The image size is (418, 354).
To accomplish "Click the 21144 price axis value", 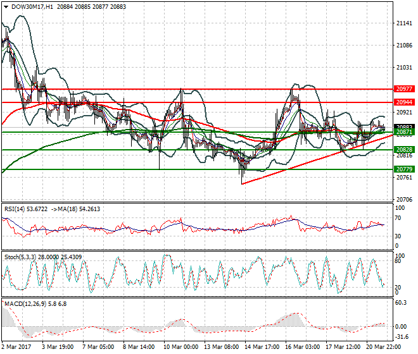I will (x=404, y=23).
